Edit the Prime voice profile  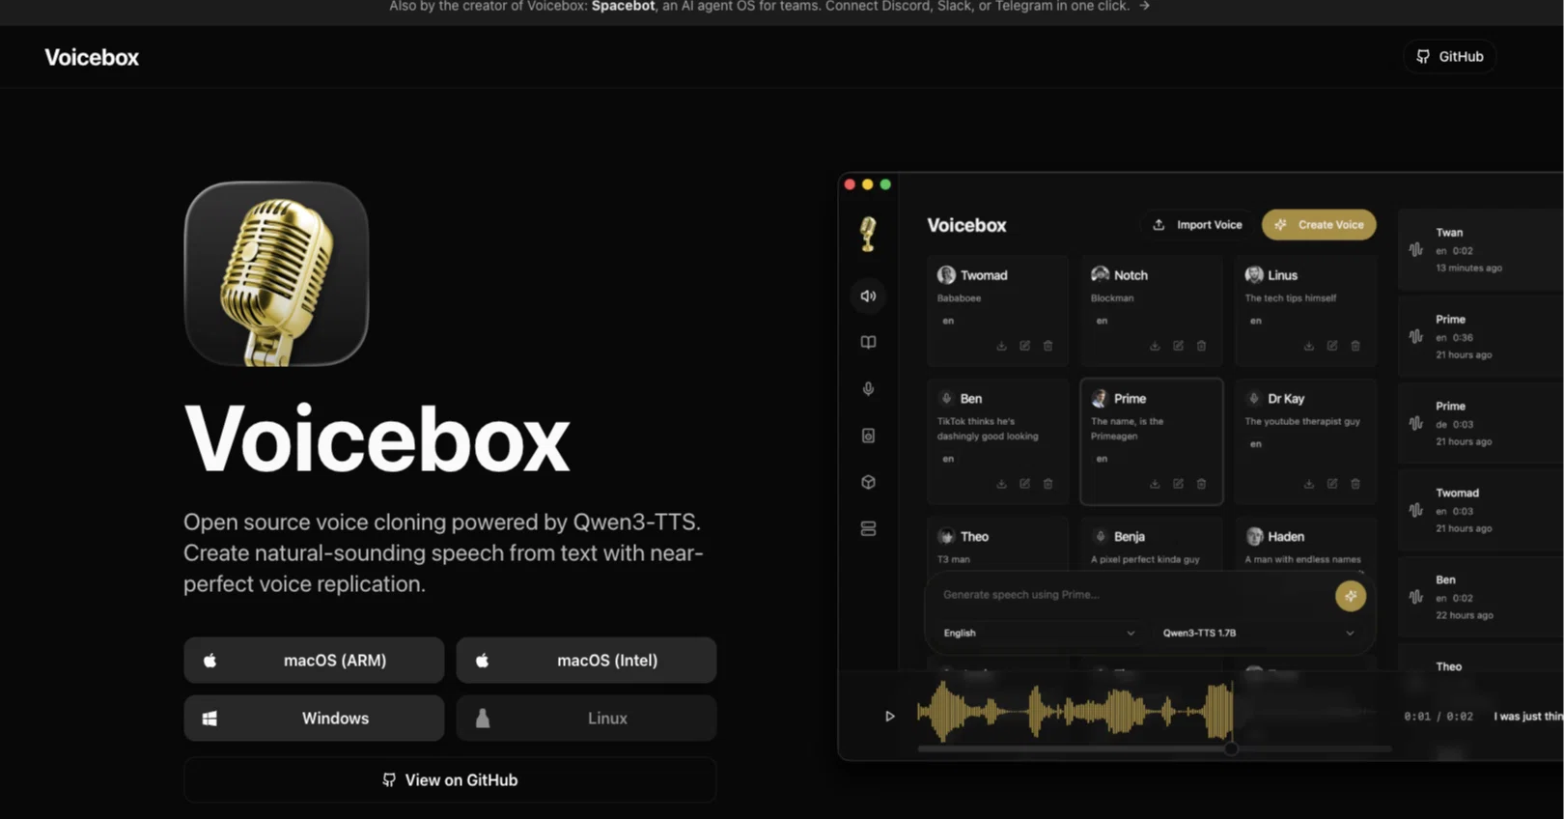point(1178,484)
